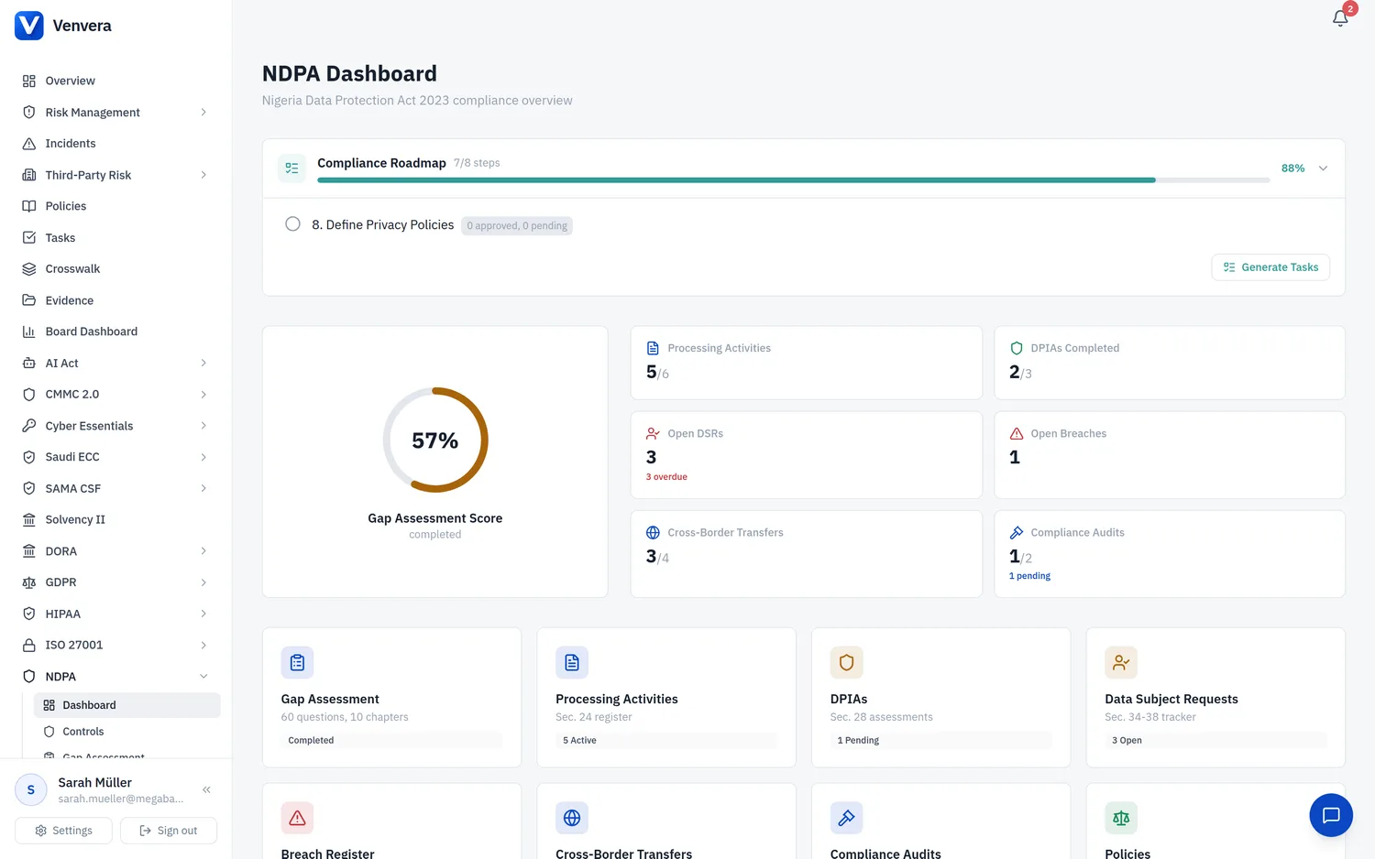Open the Data Subject Requests card title
Screen dimensions: 1375x859
pyautogui.click(x=1171, y=699)
